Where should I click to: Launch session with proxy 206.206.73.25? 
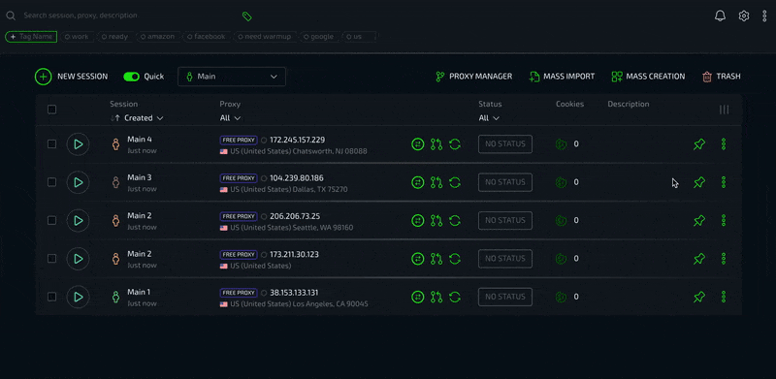coord(78,221)
